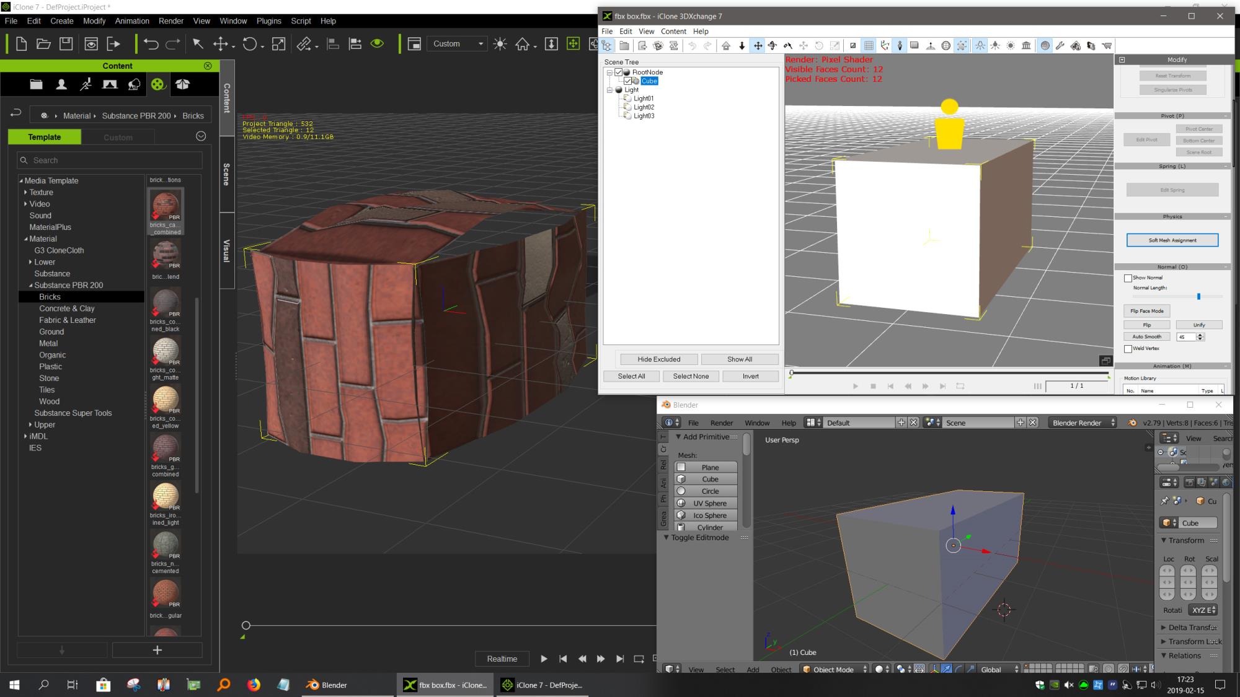The height and width of the screenshot is (697, 1240).
Task: Open the Custom dropdown in iClone toolbar
Action: (457, 44)
